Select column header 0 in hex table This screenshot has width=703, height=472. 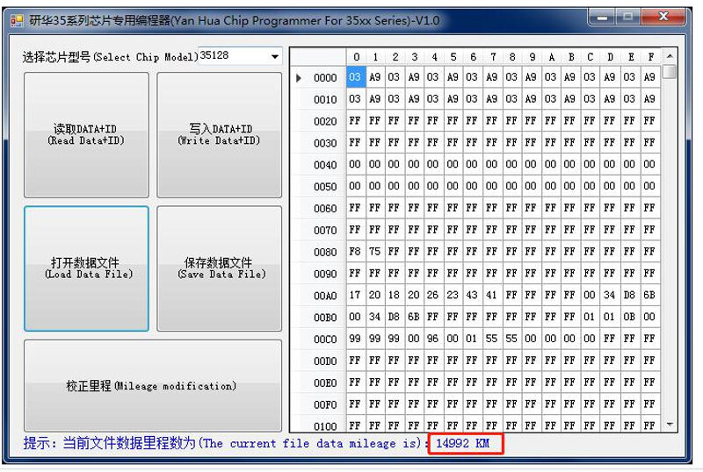(x=355, y=57)
